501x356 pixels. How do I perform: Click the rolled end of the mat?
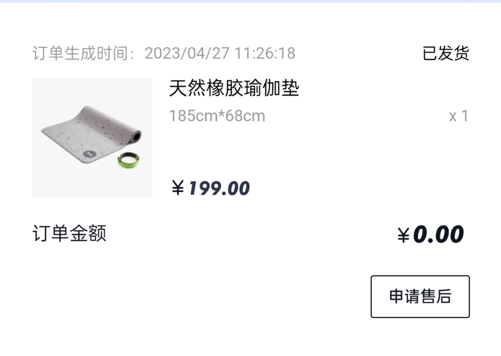point(137,137)
